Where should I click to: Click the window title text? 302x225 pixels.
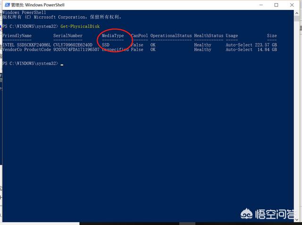click(x=38, y=5)
